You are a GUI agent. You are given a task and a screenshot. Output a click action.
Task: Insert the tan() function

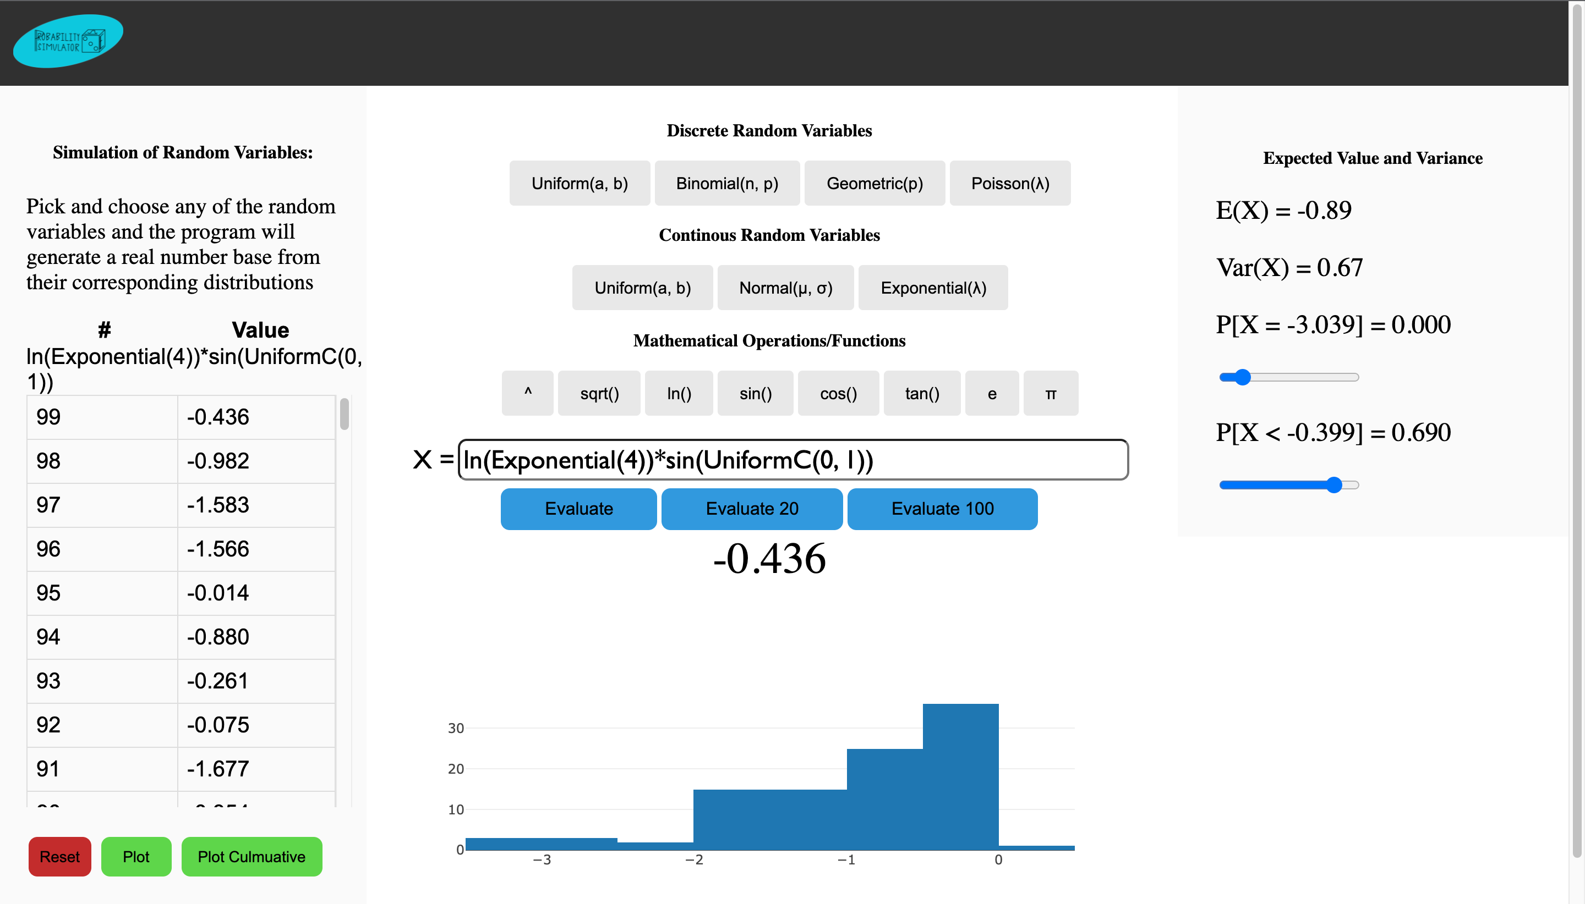click(921, 393)
